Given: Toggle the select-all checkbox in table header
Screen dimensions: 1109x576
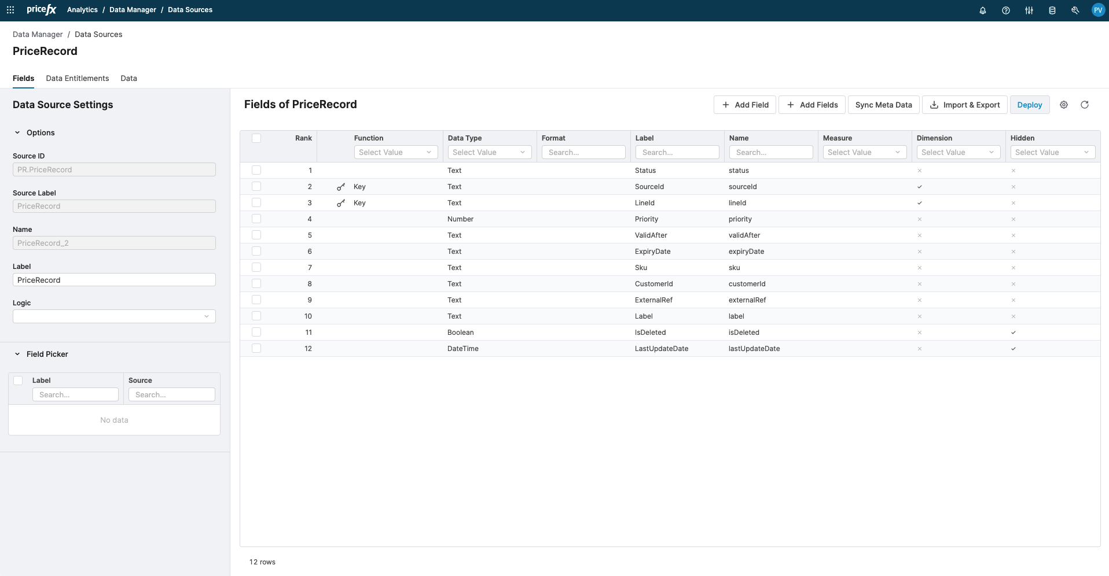Looking at the screenshot, I should [256, 138].
